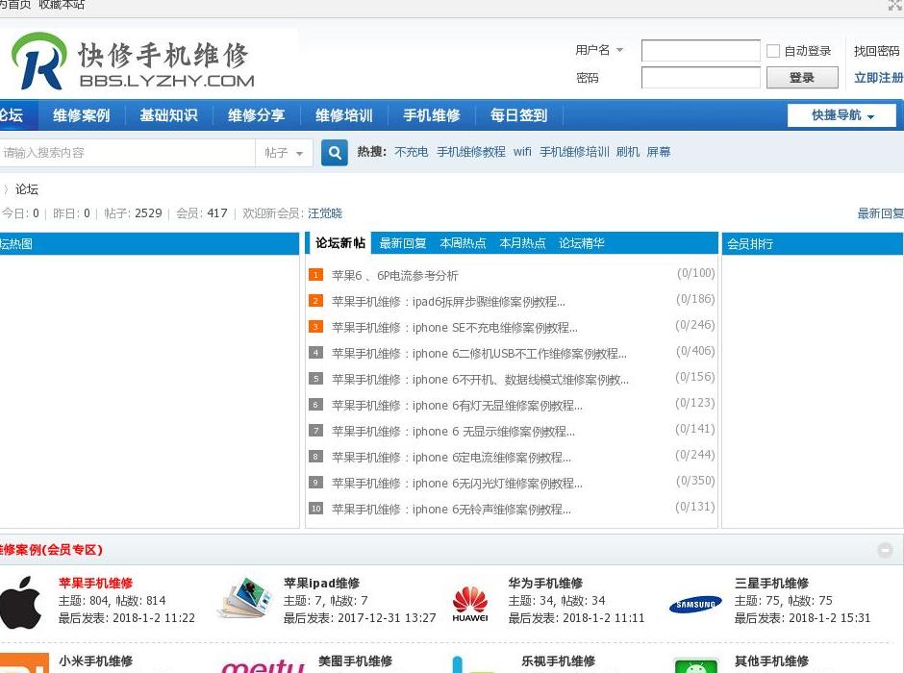Open the orange Xiaomi logo forum icon

24,663
